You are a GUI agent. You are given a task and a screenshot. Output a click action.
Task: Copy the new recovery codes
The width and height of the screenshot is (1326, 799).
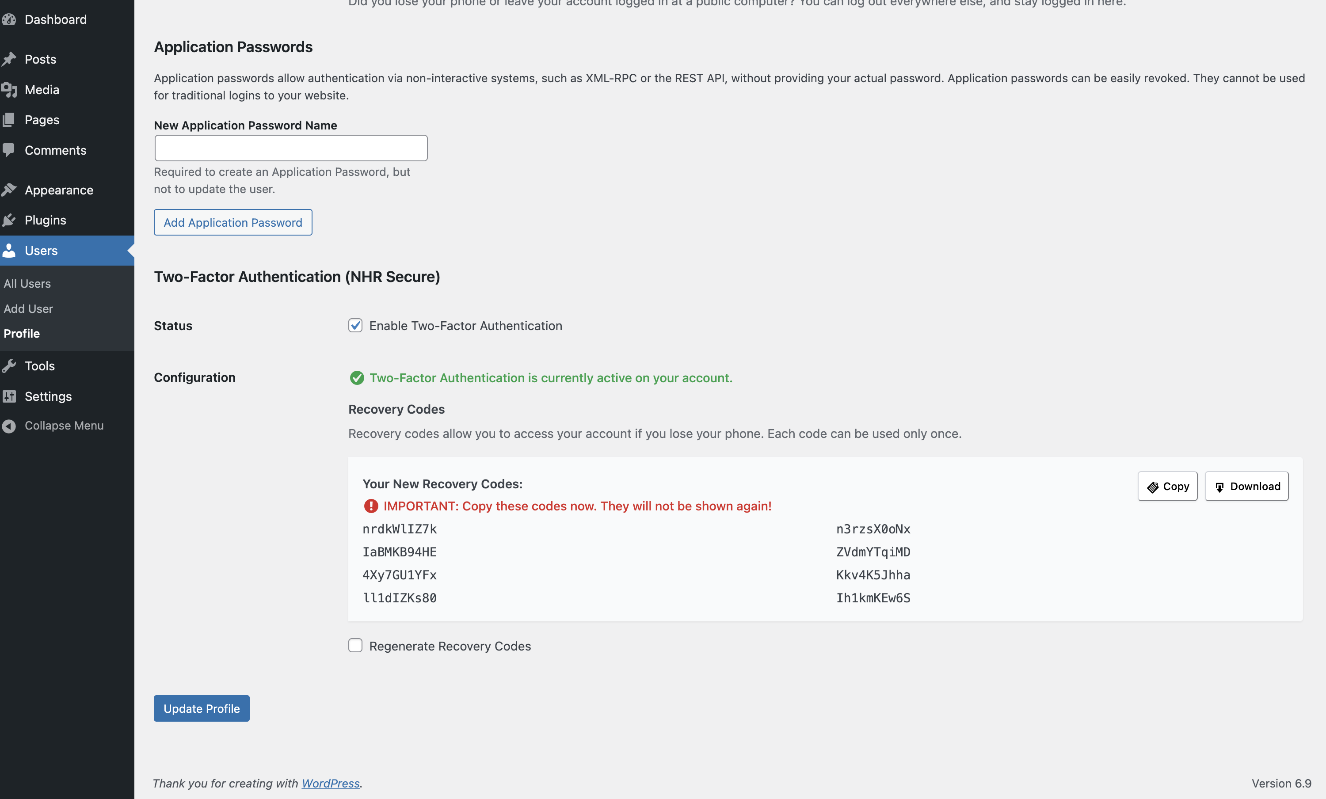tap(1167, 486)
